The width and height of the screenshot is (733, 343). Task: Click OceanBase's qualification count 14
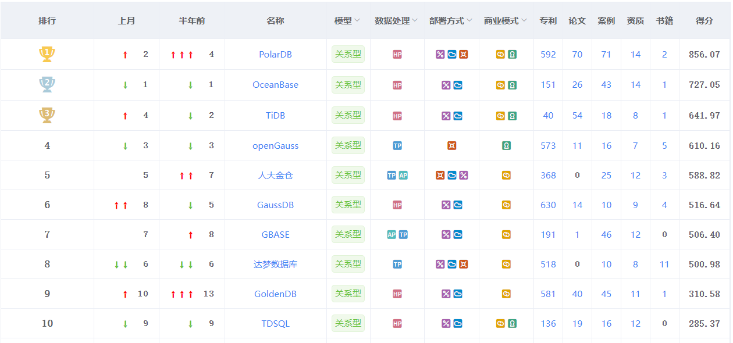pyautogui.click(x=635, y=85)
